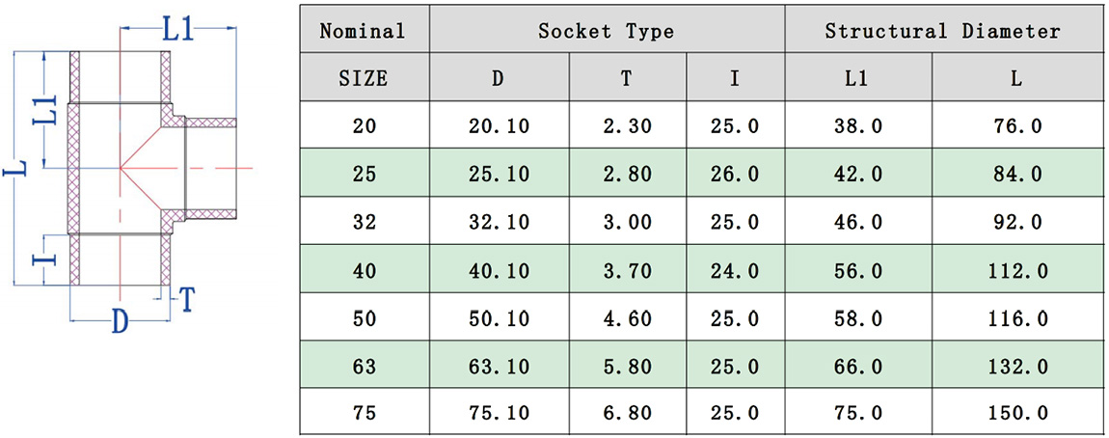Select the 150.0 cell in last row
The height and width of the screenshot is (438, 1109).
1016,414
